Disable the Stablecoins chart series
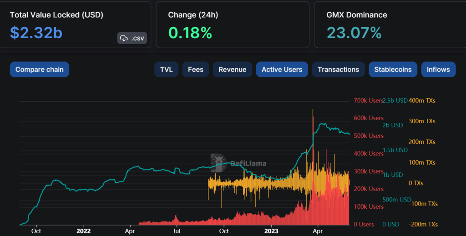This screenshot has height=236, width=466. coord(393,70)
